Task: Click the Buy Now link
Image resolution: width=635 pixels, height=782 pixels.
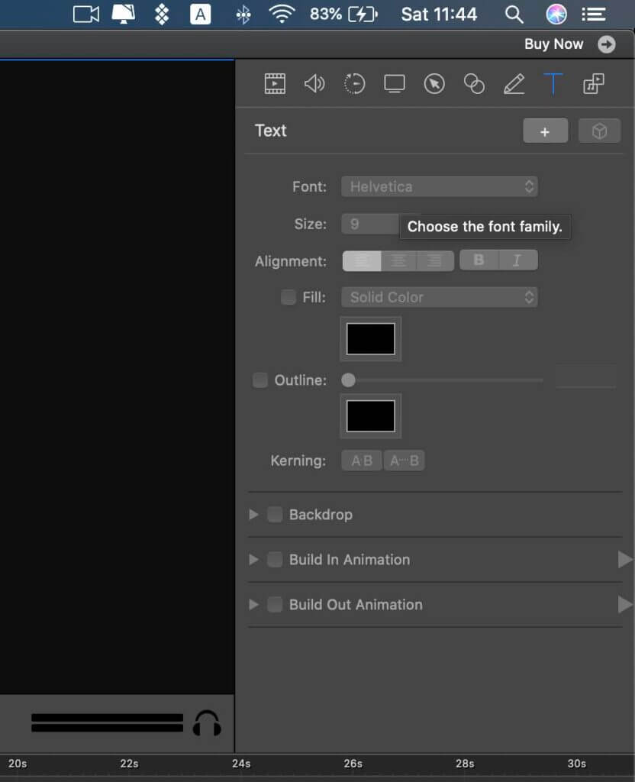Action: click(x=554, y=44)
